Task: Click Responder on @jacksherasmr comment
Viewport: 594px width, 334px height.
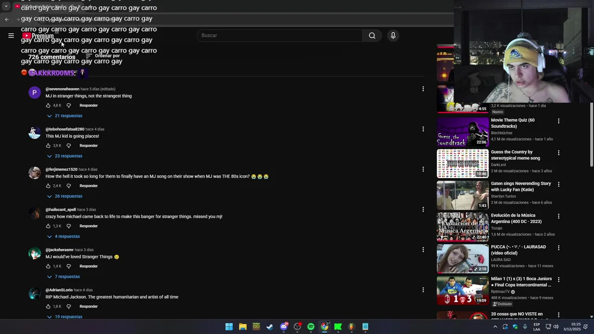Action: pos(89,266)
